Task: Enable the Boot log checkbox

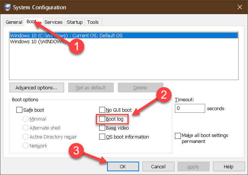Action: [x=102, y=119]
